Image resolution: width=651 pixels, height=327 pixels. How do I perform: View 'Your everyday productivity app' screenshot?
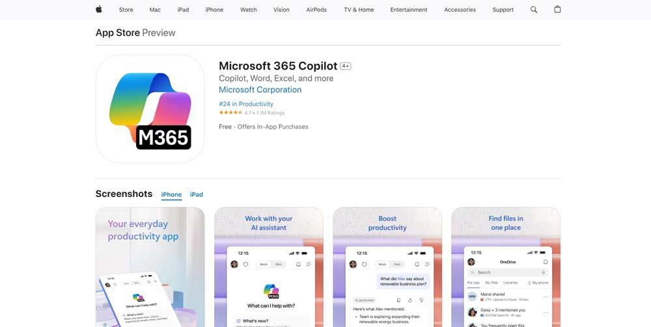(150, 267)
